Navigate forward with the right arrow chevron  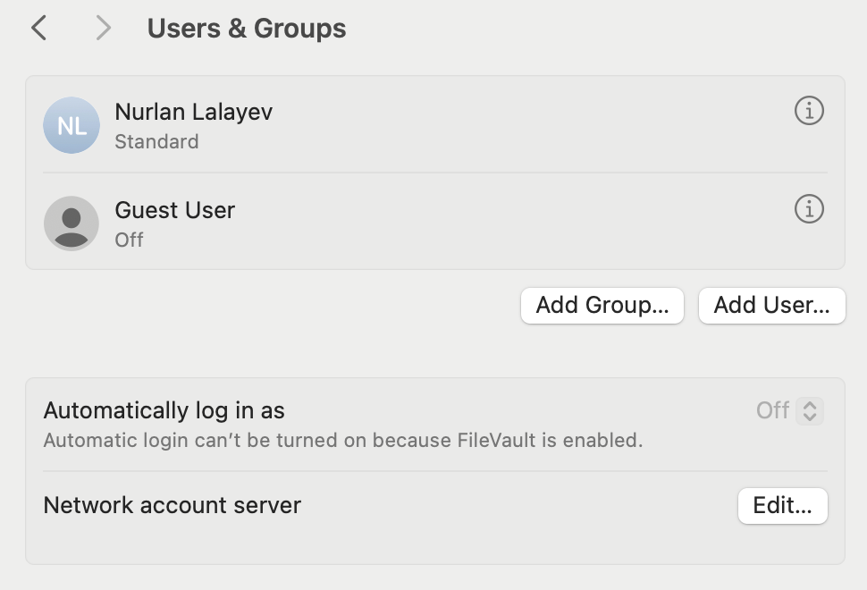coord(101,28)
